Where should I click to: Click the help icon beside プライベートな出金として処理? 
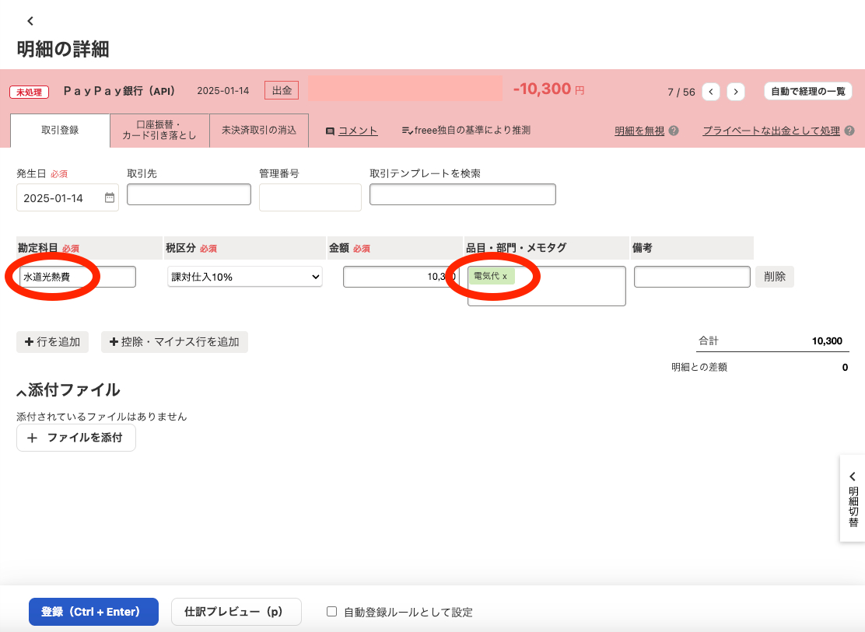(x=850, y=130)
